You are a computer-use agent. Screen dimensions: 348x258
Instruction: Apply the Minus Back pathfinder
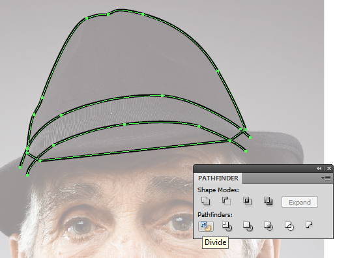309,225
